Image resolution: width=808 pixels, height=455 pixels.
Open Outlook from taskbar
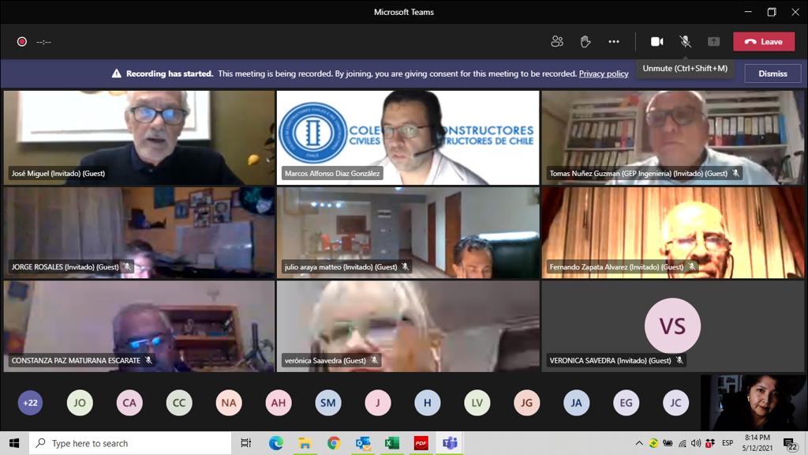363,443
